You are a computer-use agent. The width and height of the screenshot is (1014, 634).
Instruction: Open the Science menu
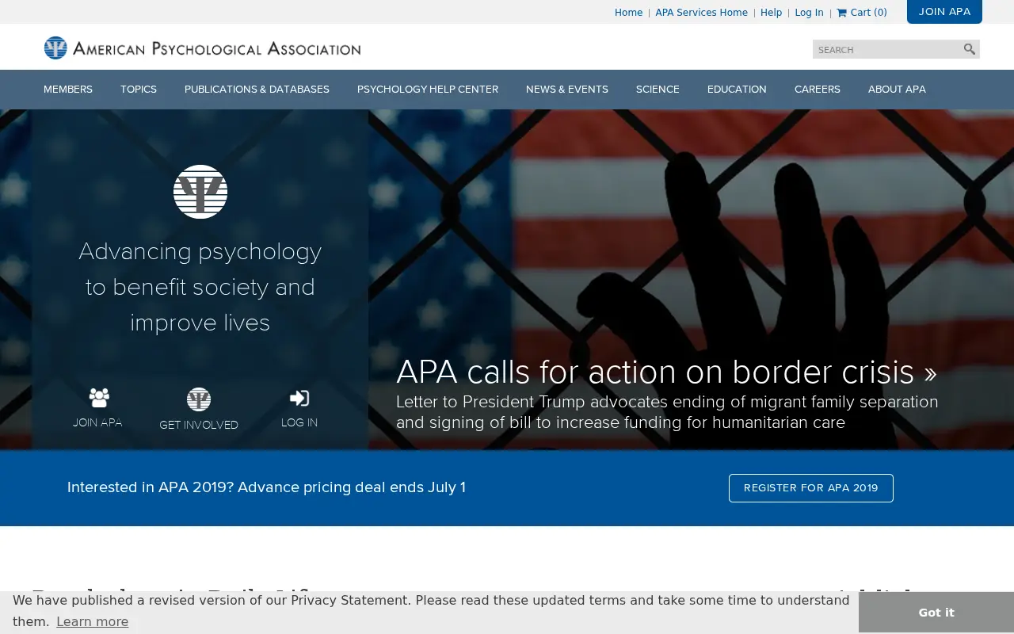[658, 90]
